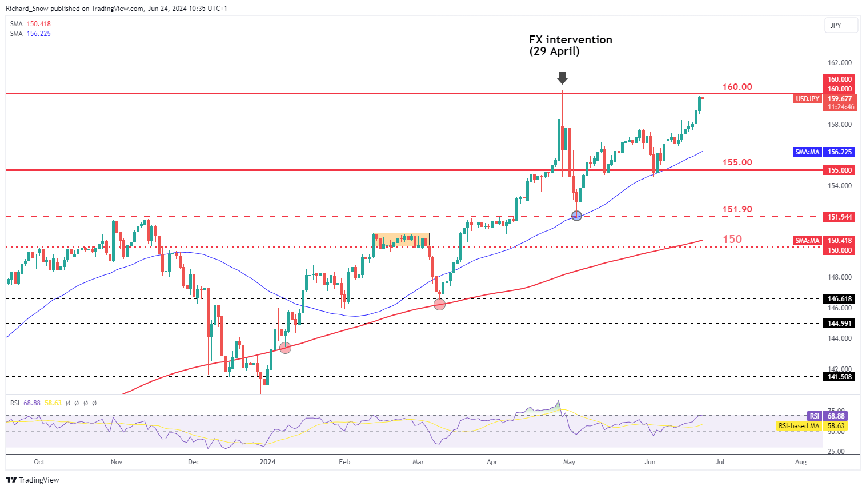This screenshot has width=866, height=490.
Task: Click 50.00 on the RSI axis
Action: click(x=836, y=432)
